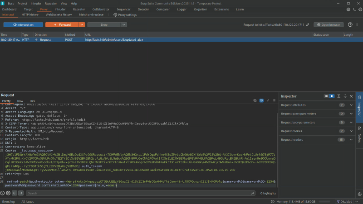Open global settings gear icon top right
The width and height of the screenshot is (363, 204).
360,9
